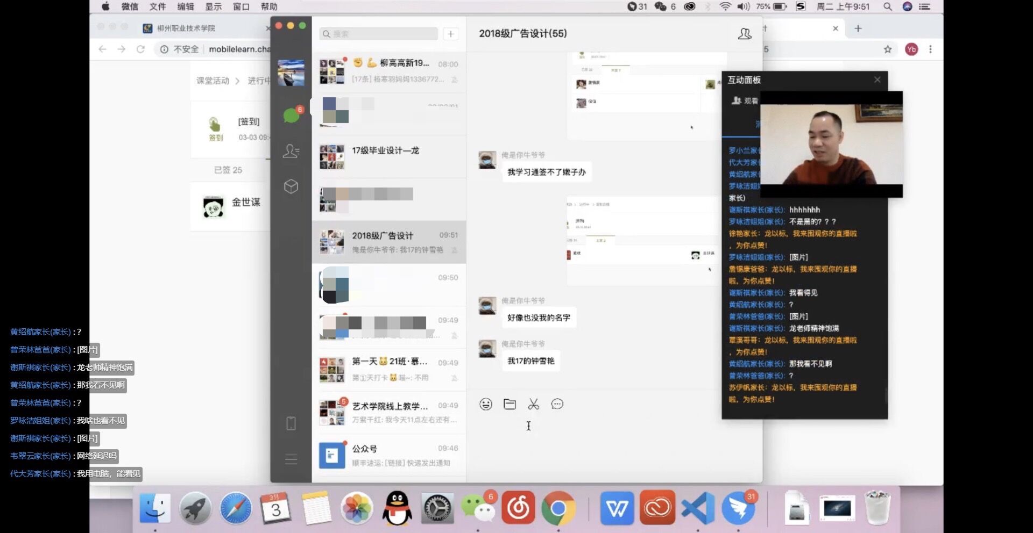Image resolution: width=1033 pixels, height=533 pixels.
Task: Bookmark page with the star icon
Action: [x=888, y=49]
